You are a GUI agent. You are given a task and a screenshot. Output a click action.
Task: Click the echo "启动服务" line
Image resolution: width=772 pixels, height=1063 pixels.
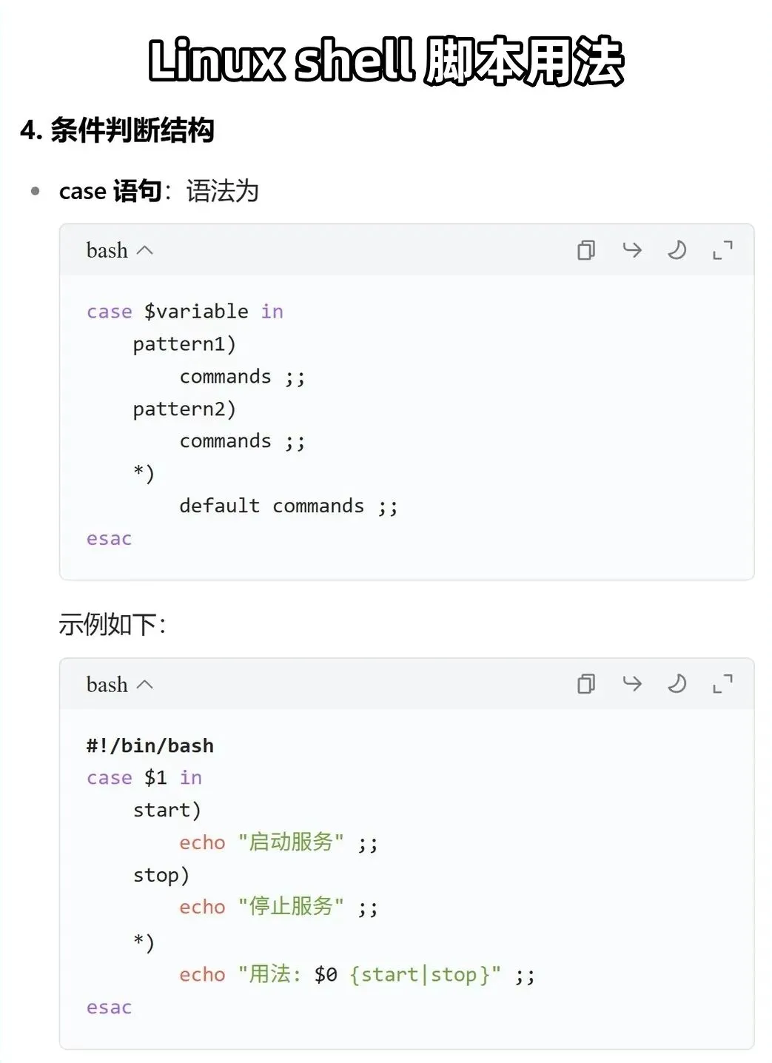[x=278, y=842]
